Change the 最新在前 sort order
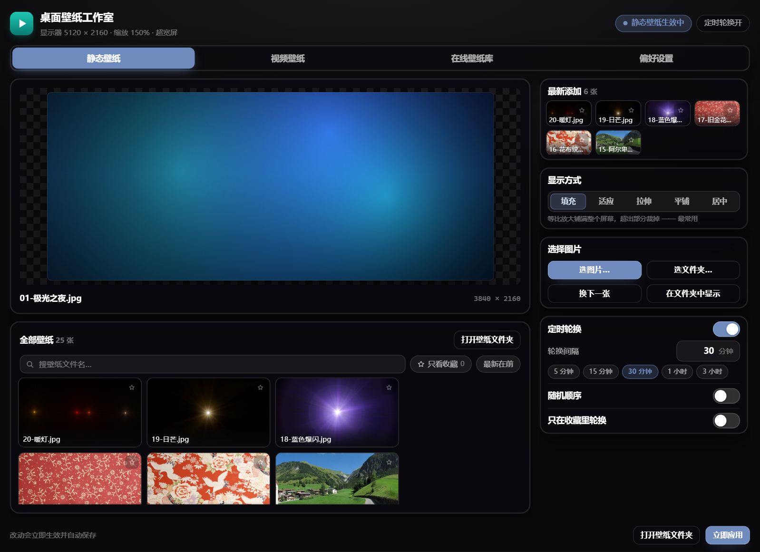This screenshot has height=552, width=760. [498, 364]
